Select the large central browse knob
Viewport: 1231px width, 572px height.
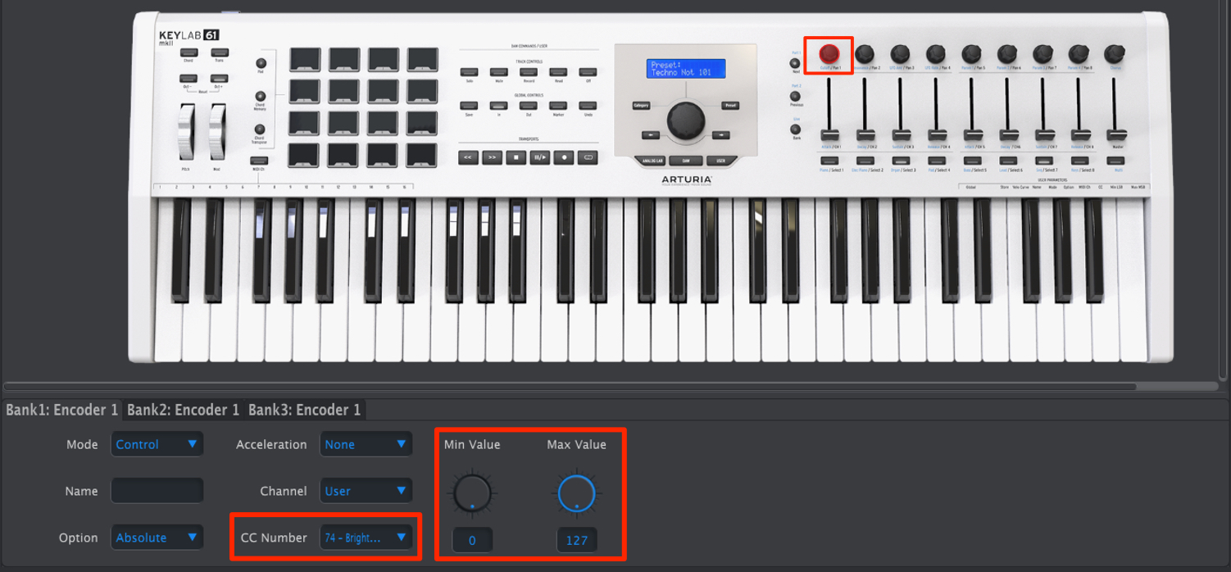click(686, 121)
